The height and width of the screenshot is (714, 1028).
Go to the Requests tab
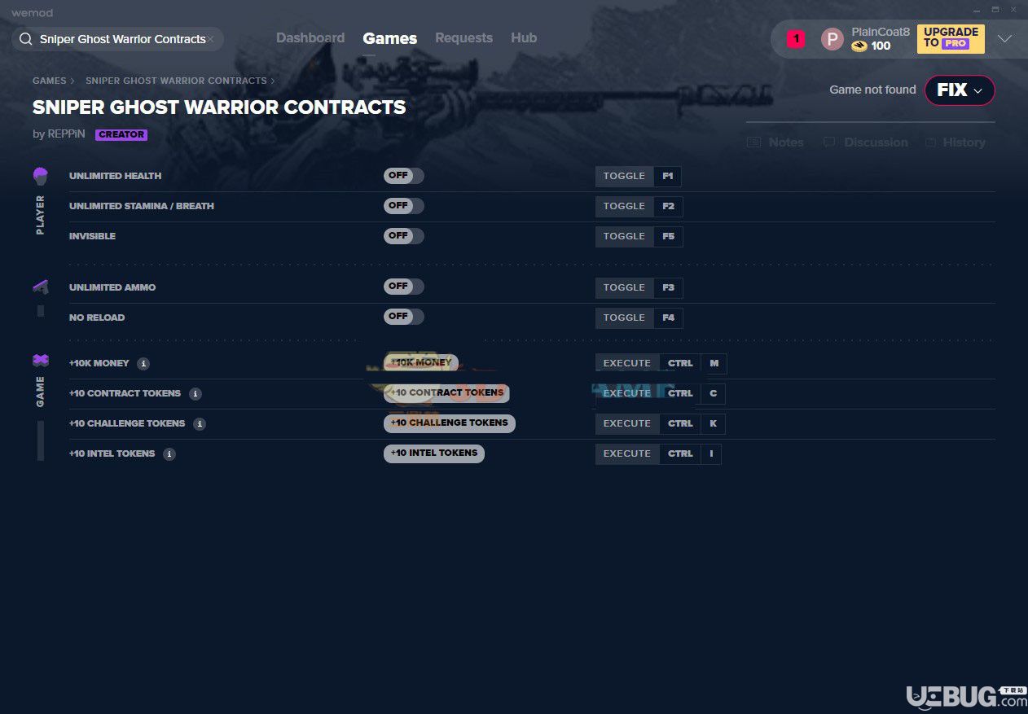(463, 38)
